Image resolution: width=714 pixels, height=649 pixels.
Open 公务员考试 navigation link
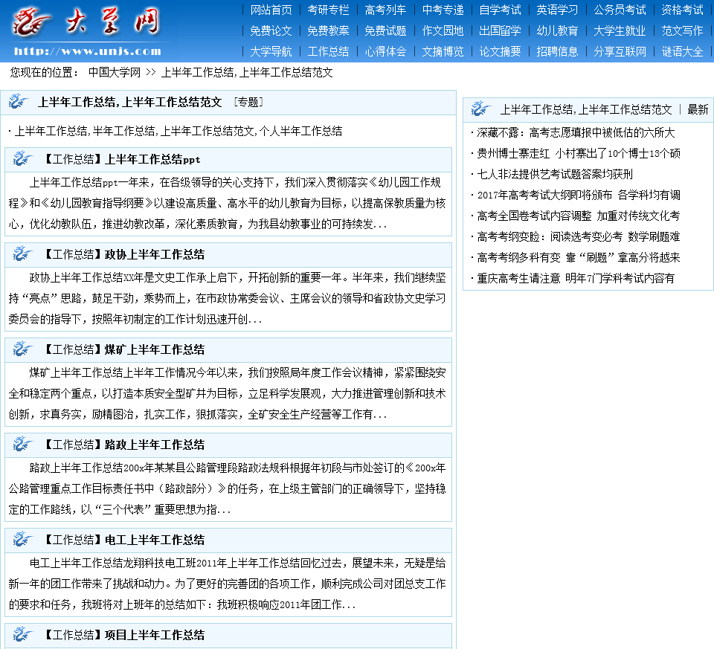click(620, 10)
